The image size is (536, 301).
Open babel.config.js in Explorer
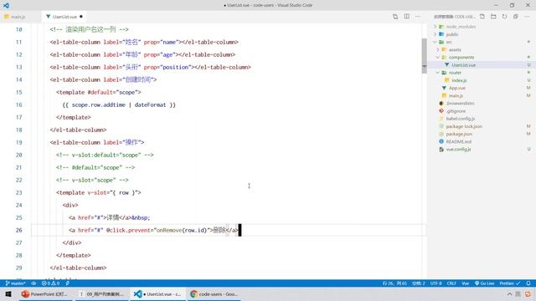[x=460, y=119]
